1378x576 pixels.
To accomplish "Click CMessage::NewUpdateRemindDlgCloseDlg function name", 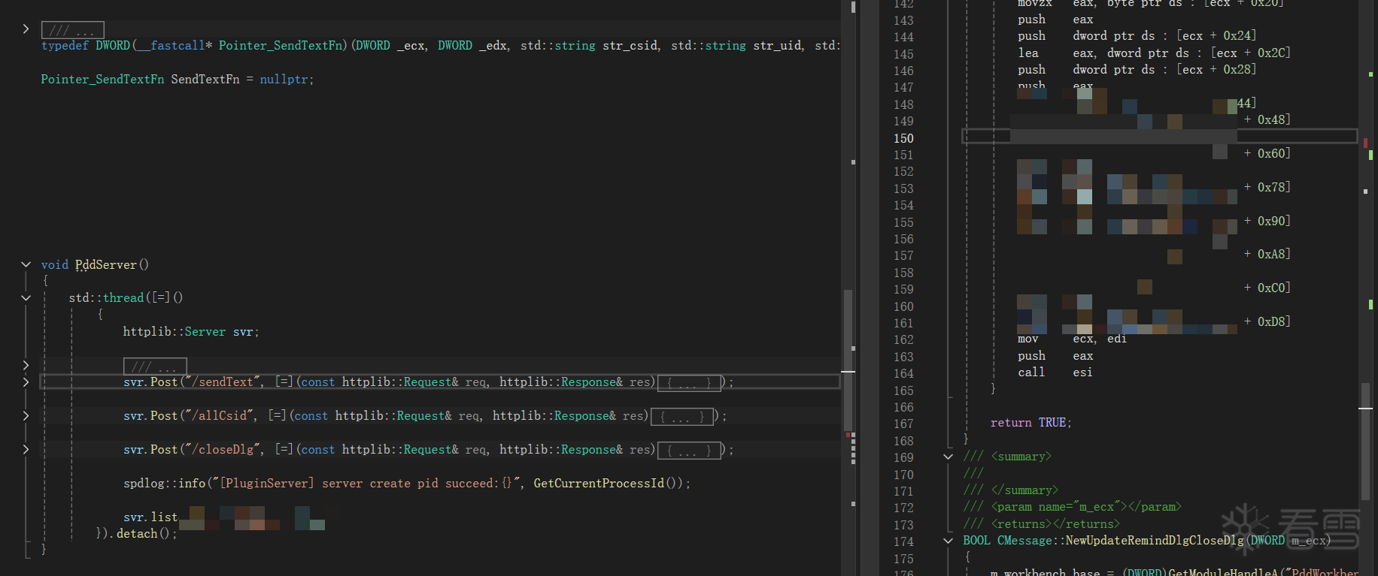I will [x=1121, y=541].
